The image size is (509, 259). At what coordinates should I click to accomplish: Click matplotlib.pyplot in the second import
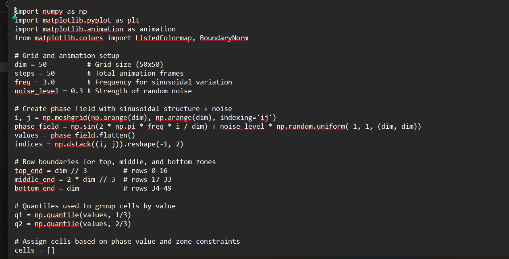[x=77, y=20]
